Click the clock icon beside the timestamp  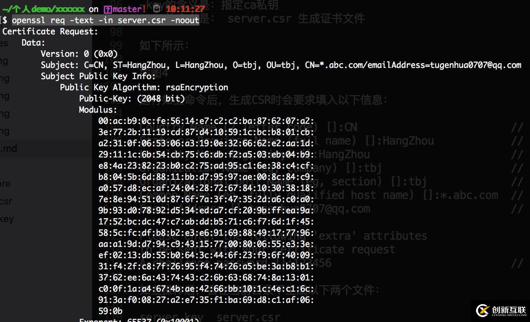point(157,9)
